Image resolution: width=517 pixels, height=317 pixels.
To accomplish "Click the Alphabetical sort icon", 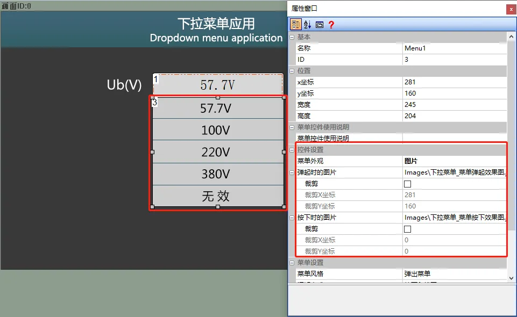I will click(x=306, y=24).
